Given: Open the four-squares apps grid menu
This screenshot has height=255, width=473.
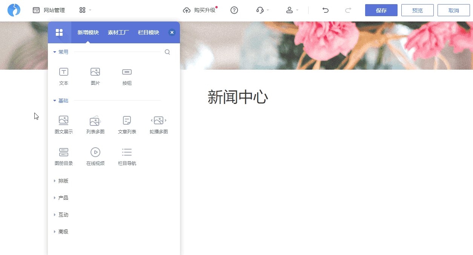Looking at the screenshot, I should (x=85, y=10).
